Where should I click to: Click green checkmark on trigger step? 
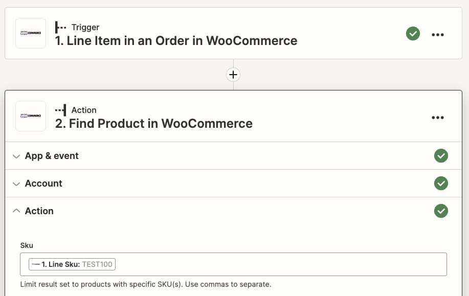(413, 34)
